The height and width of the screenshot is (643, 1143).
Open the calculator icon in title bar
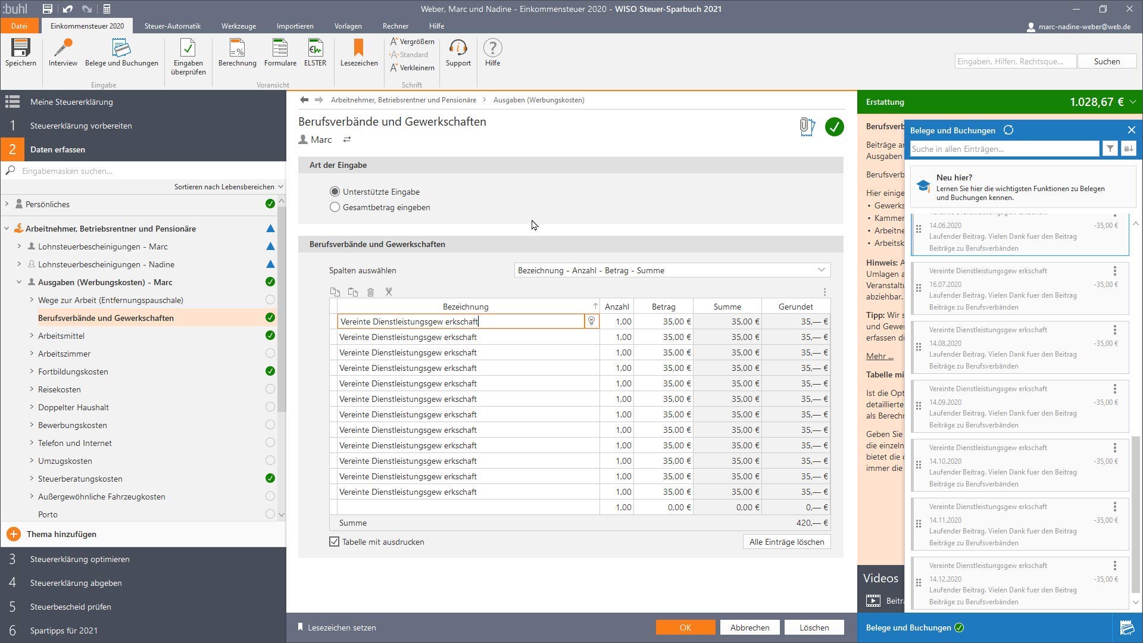[x=107, y=9]
